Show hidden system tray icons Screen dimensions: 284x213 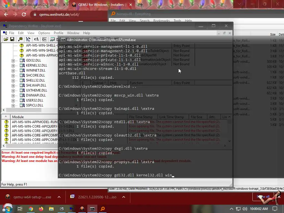[232, 209]
